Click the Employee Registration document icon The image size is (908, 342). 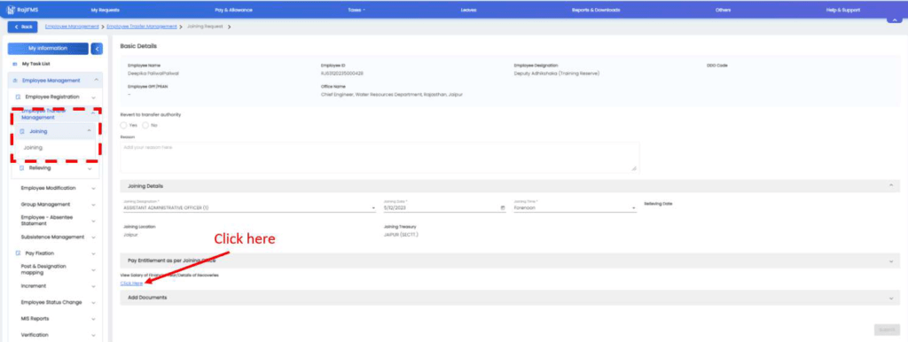point(18,97)
